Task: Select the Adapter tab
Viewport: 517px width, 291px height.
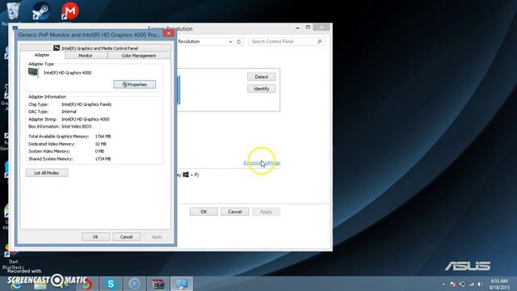Action: click(x=42, y=55)
